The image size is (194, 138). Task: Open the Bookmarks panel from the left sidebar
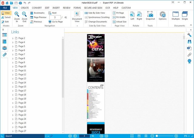point(5,41)
